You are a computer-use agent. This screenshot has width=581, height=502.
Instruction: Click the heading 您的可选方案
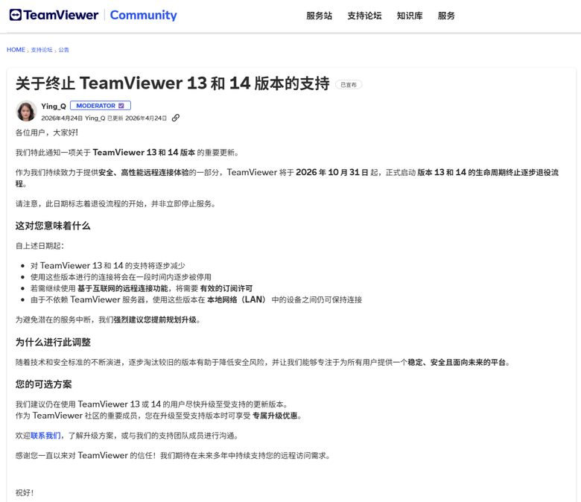[x=44, y=384]
